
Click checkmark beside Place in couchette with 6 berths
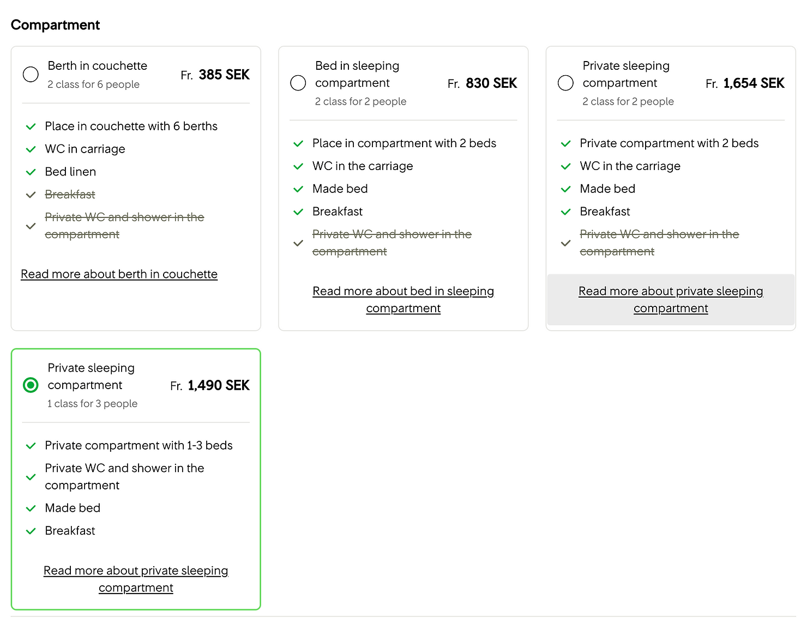coord(31,126)
